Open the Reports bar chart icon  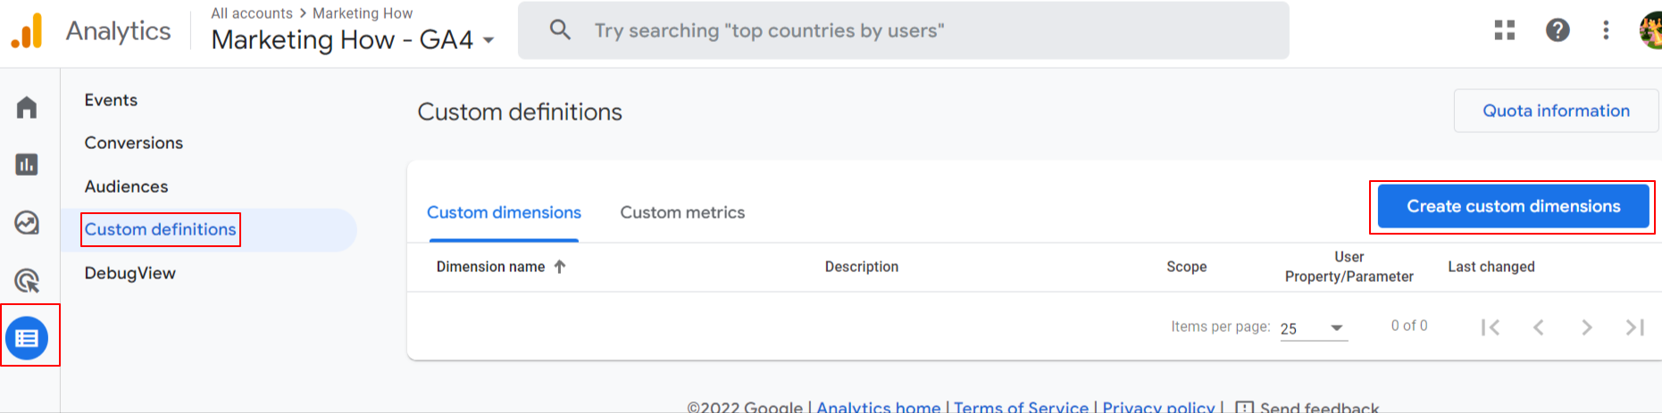[27, 165]
